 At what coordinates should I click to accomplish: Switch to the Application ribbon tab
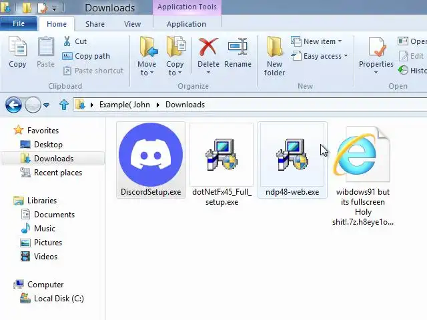tap(186, 24)
